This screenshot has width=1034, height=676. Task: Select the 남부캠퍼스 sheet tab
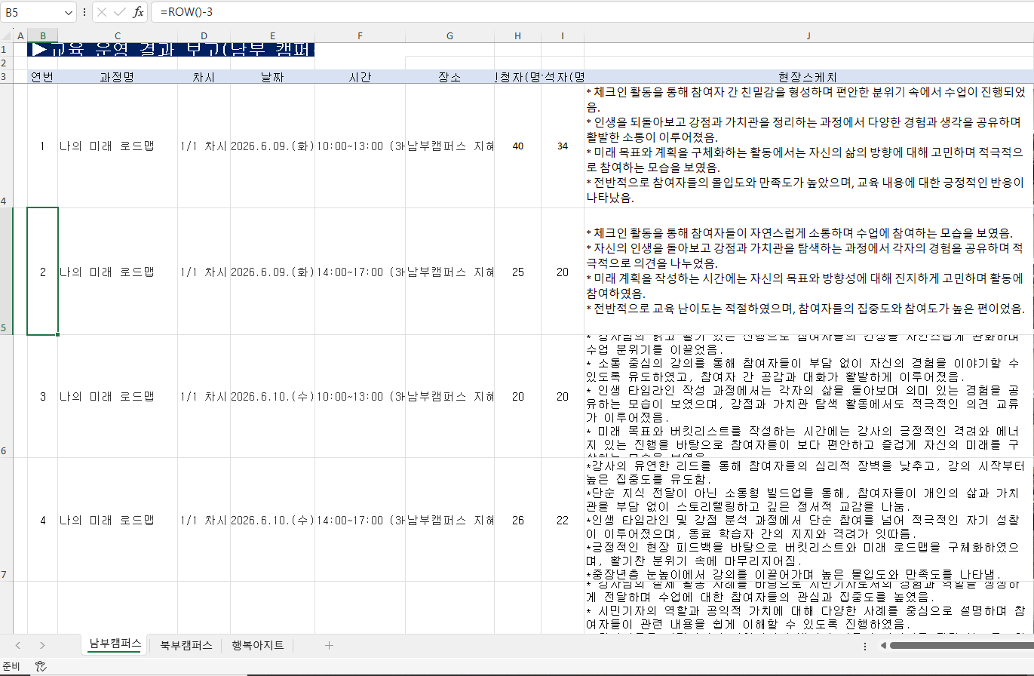pos(115,645)
